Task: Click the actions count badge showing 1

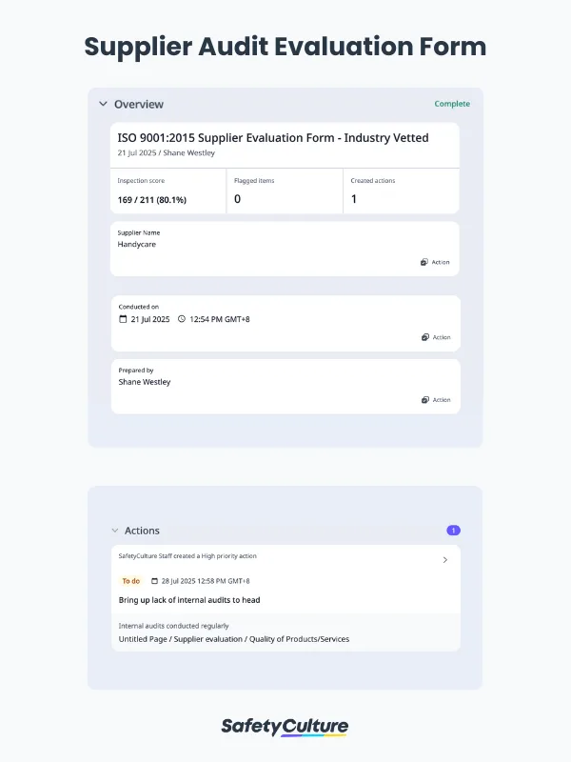Action: pyautogui.click(x=454, y=530)
